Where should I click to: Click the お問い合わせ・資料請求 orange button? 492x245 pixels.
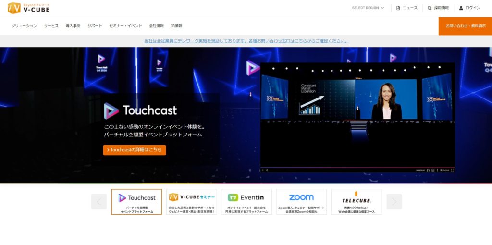465,26
